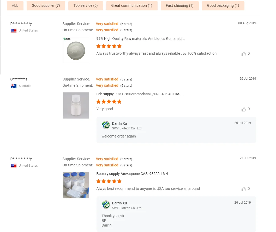Open the Bisfluoromodafinil CRL-40,940 product link
This screenshot has height=232, width=276.
click(140, 94)
